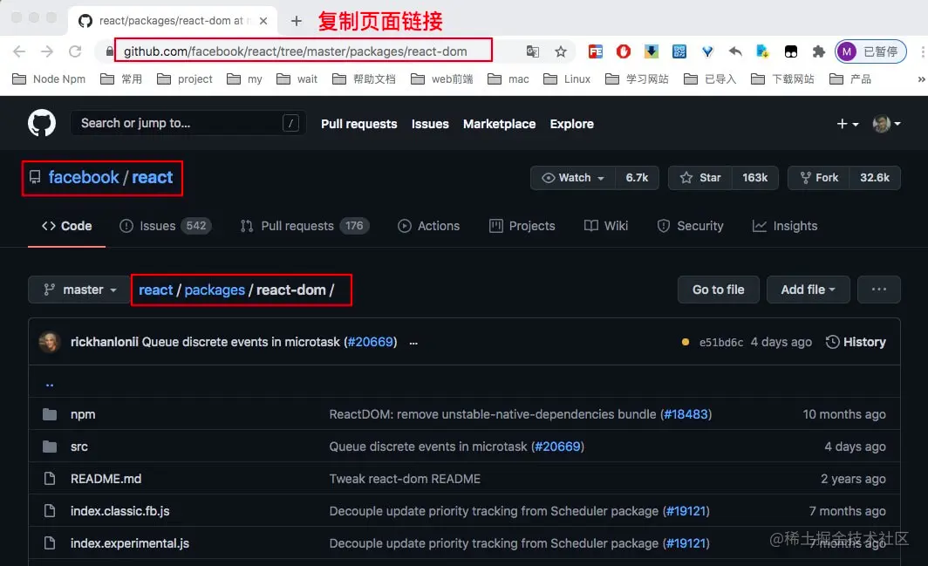Viewport: 928px width, 566px height.
Task: Expand commit message ellipsis
Action: pyautogui.click(x=413, y=343)
